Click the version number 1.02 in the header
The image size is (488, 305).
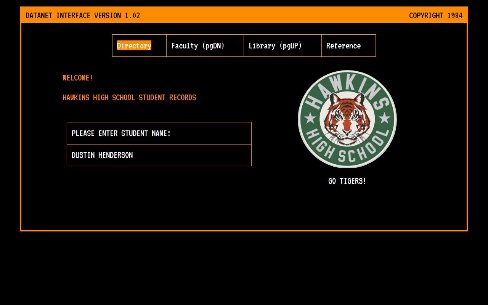132,16
